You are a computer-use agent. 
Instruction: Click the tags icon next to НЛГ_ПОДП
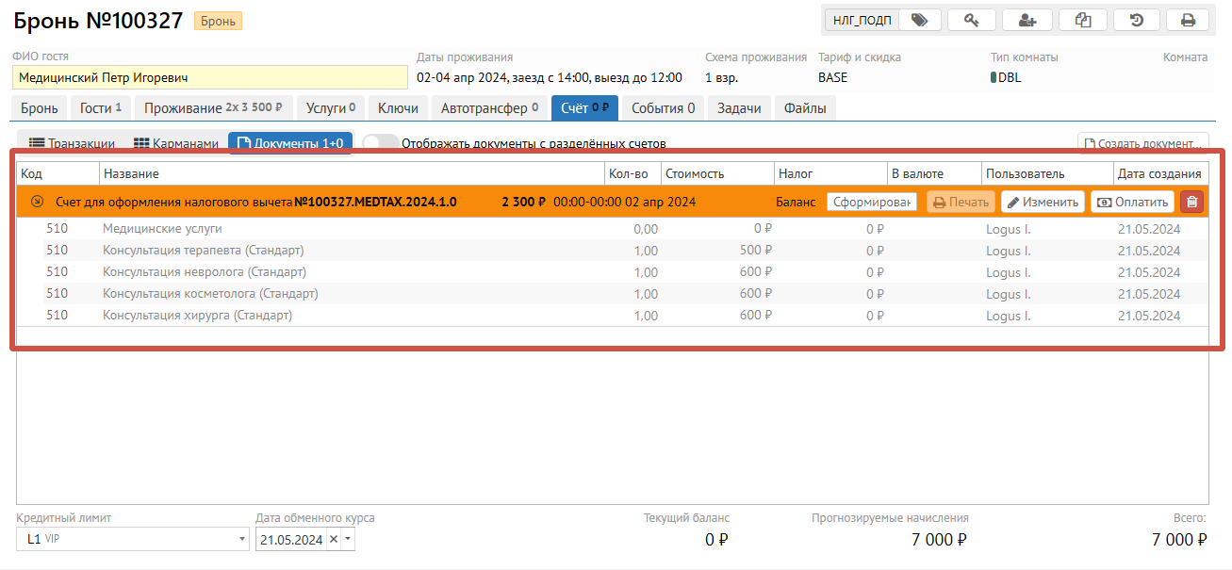pos(920,20)
